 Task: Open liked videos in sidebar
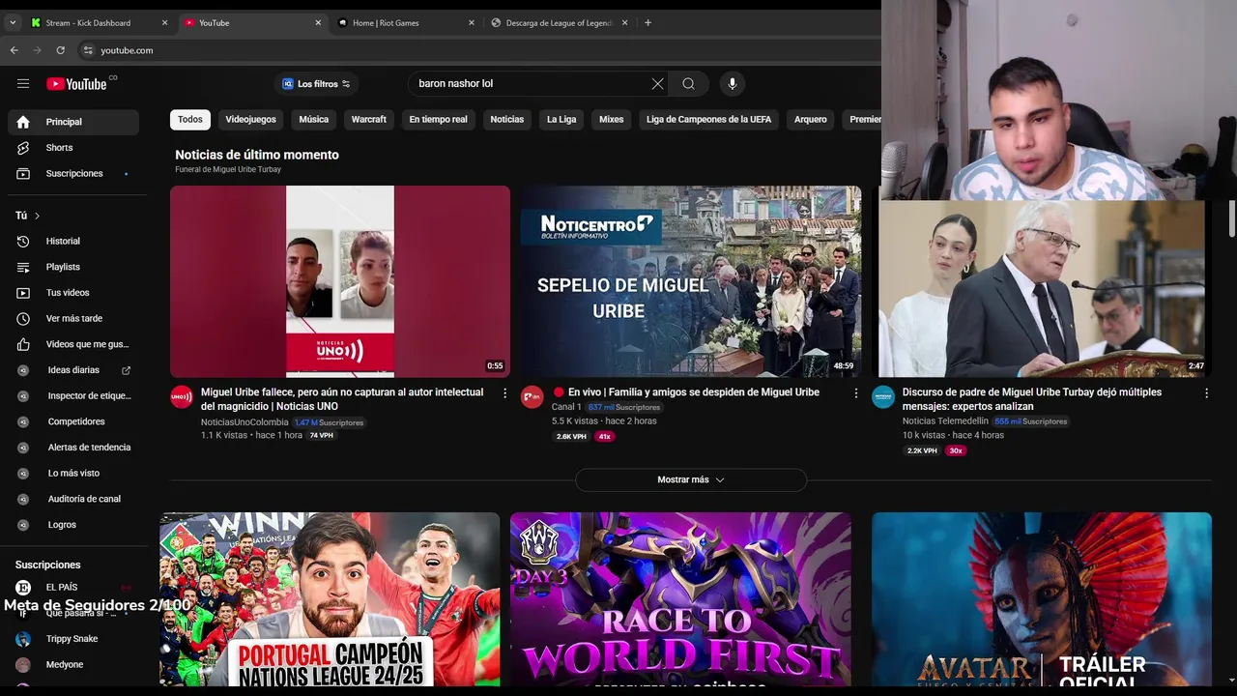click(x=73, y=344)
